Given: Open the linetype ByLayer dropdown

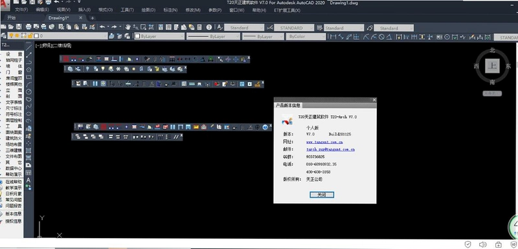Looking at the screenshot, I should pyautogui.click(x=213, y=37).
